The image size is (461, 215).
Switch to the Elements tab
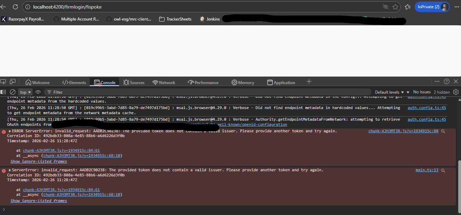click(x=74, y=82)
